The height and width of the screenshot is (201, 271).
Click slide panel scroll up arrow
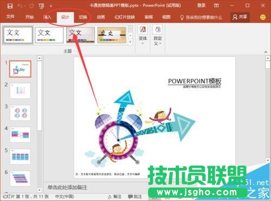click(x=40, y=58)
